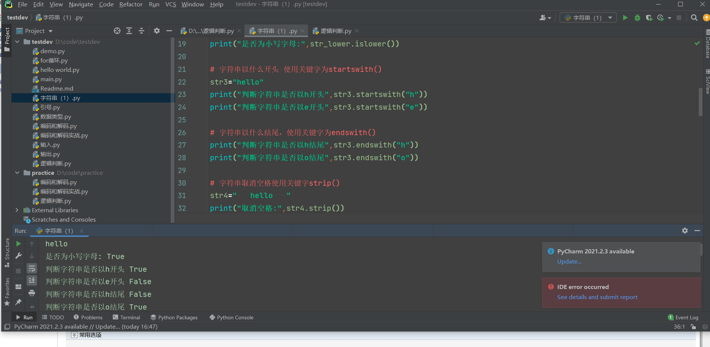Print the run output icon
The width and height of the screenshot is (710, 347).
32,293
